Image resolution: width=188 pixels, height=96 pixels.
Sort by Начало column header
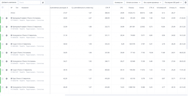pyautogui.click(x=182, y=8)
